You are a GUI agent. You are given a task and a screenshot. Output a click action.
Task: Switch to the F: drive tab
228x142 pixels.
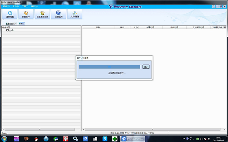click(x=22, y=23)
